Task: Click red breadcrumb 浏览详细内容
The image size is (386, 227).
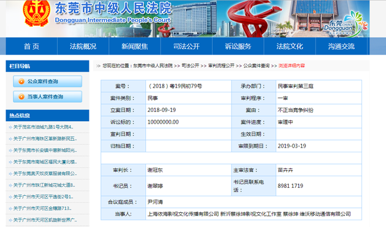Action: [292, 65]
